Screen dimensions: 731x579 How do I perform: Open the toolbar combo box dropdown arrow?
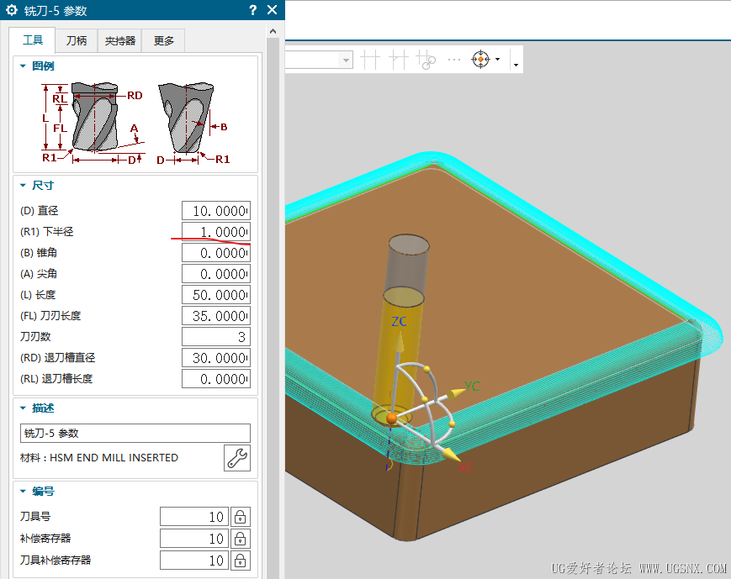coord(346,60)
